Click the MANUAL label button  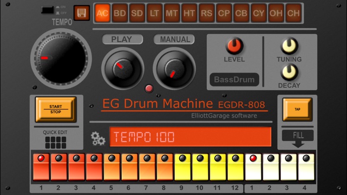(x=174, y=39)
